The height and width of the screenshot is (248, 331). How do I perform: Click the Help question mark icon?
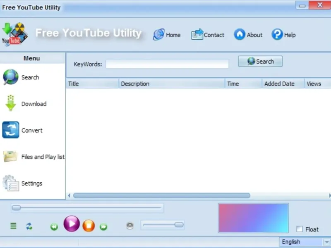pos(277,34)
